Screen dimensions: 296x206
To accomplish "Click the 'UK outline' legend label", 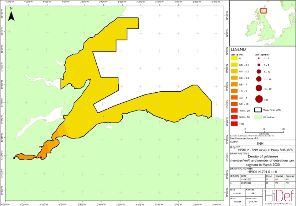I will click(268, 117).
